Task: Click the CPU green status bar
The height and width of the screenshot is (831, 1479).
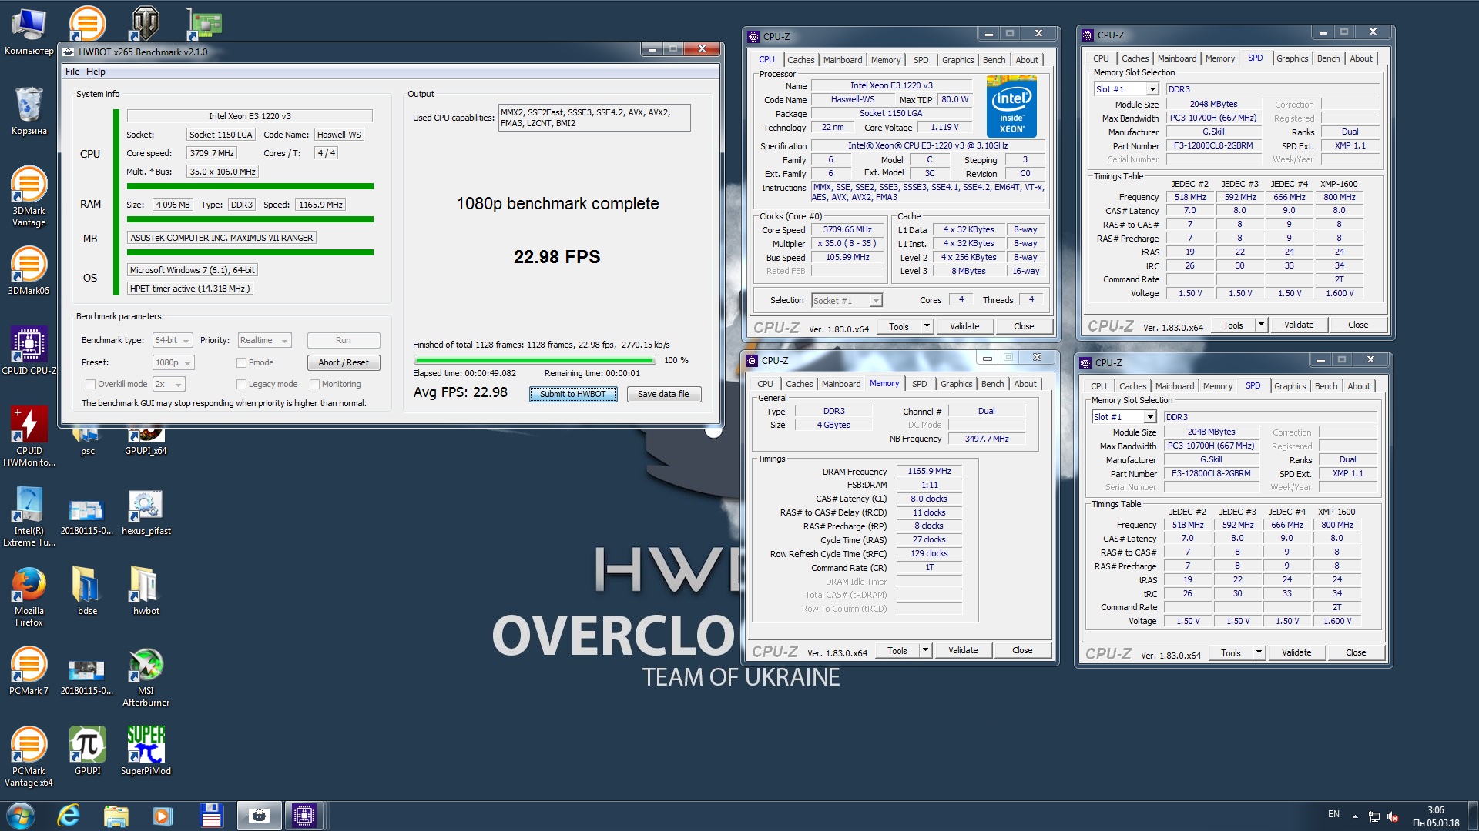Action: [x=250, y=186]
